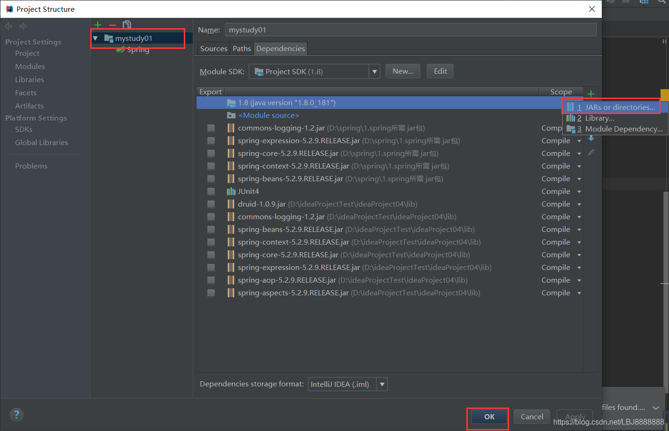This screenshot has width=669, height=431.
Task: Open SDKs under Platform Settings
Action: pyautogui.click(x=24, y=130)
